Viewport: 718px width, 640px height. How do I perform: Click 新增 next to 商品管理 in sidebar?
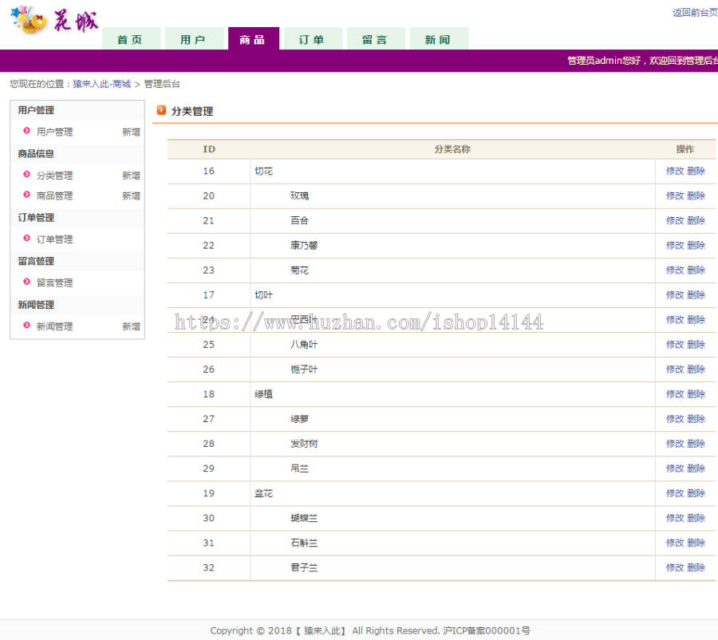pos(131,196)
